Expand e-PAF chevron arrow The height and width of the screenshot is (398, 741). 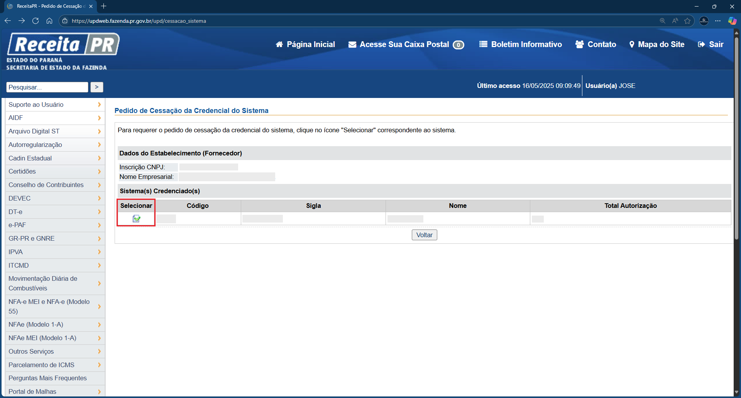[99, 225]
